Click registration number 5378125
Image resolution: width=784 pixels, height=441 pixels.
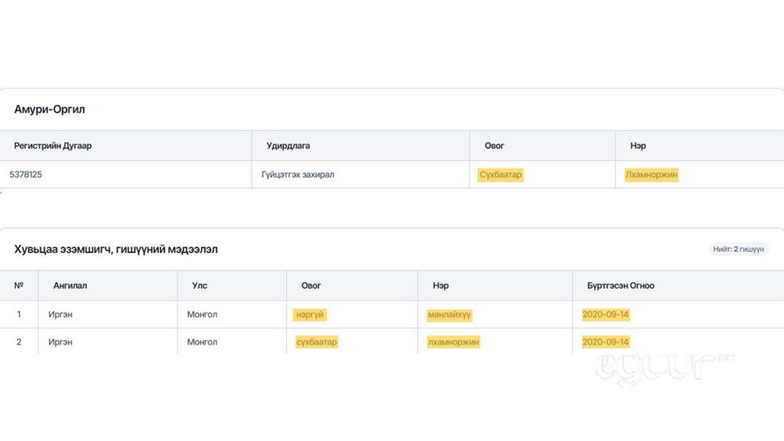(26, 175)
